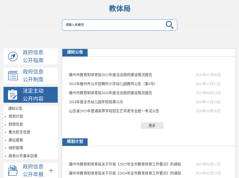This screenshot has height=178, width=239.
Task: Open the 2025年度法治政府建设情况报告 article
Action: pos(110,75)
